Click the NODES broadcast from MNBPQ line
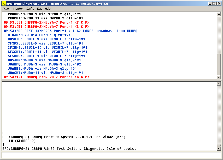The height and width of the screenshot is (160, 223). (71, 31)
